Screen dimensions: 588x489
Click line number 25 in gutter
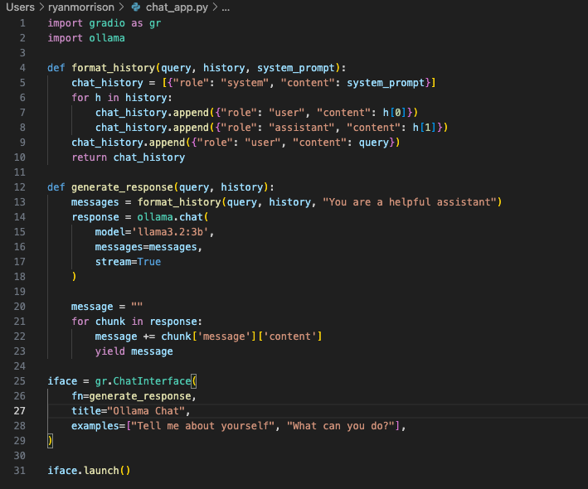(20, 381)
